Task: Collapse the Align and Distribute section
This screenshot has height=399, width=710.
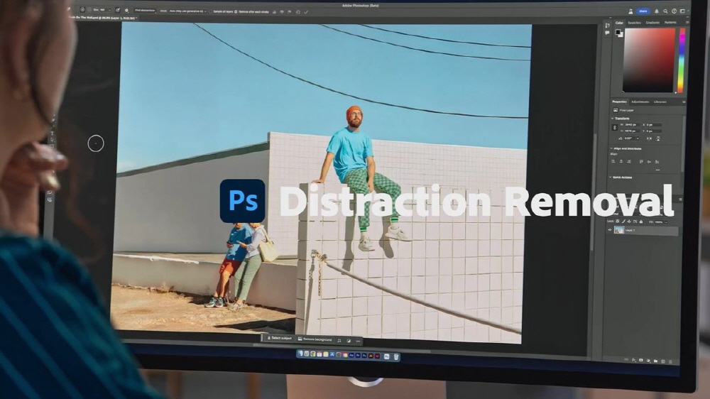Action: click(611, 148)
